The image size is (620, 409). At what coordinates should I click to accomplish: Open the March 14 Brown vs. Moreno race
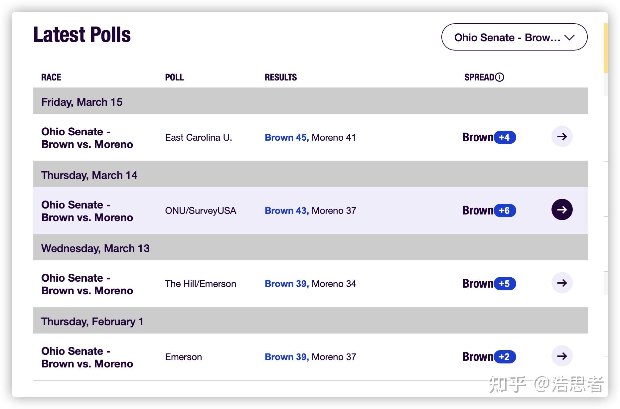pos(87,211)
